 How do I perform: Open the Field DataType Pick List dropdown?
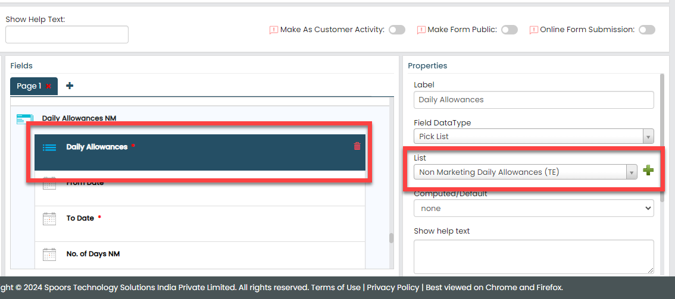(533, 136)
